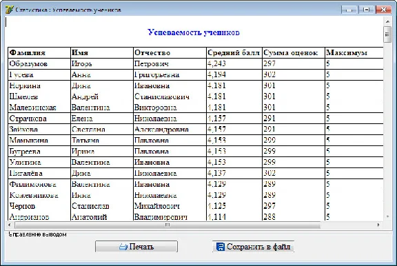This screenshot has height=266, width=397.
Task: Maximize the statistics window
Action: [x=366, y=10]
